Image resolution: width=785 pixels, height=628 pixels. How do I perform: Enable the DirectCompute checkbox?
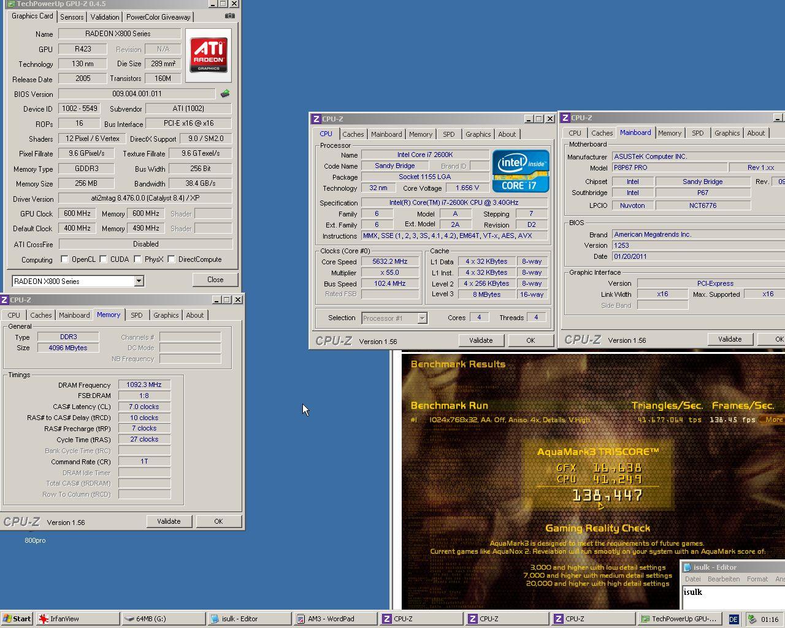click(x=171, y=259)
